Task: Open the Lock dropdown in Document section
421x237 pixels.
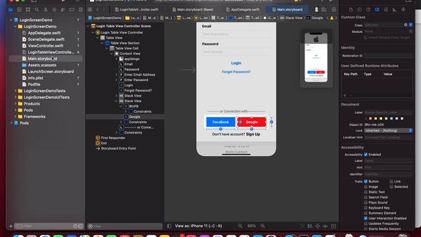Action: pos(388,130)
